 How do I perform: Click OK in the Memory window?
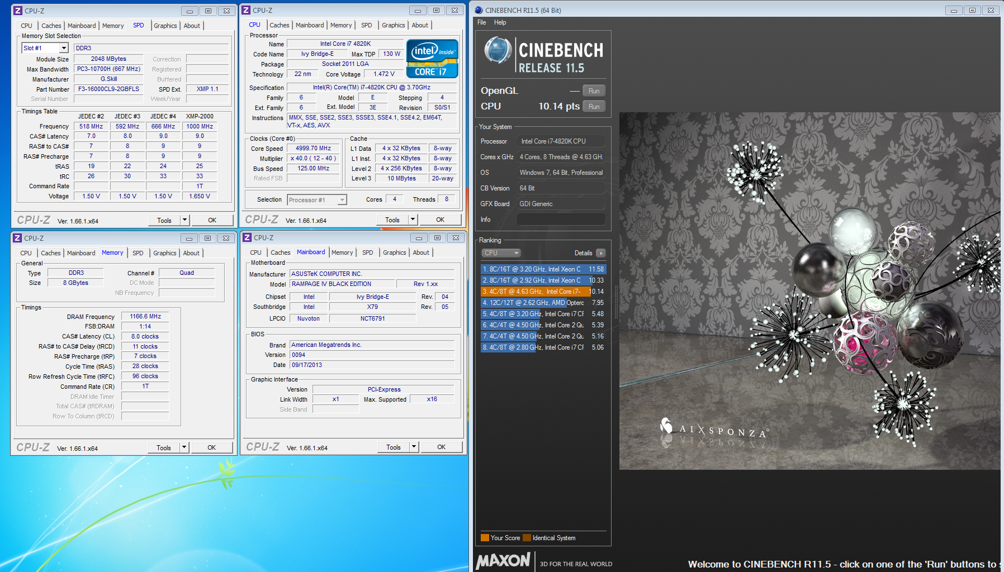211,447
